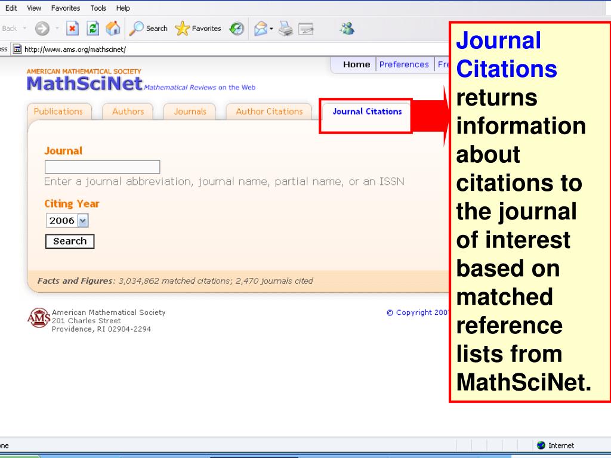Image resolution: width=611 pixels, height=458 pixels.
Task: Switch to the Authors tab
Action: click(128, 112)
